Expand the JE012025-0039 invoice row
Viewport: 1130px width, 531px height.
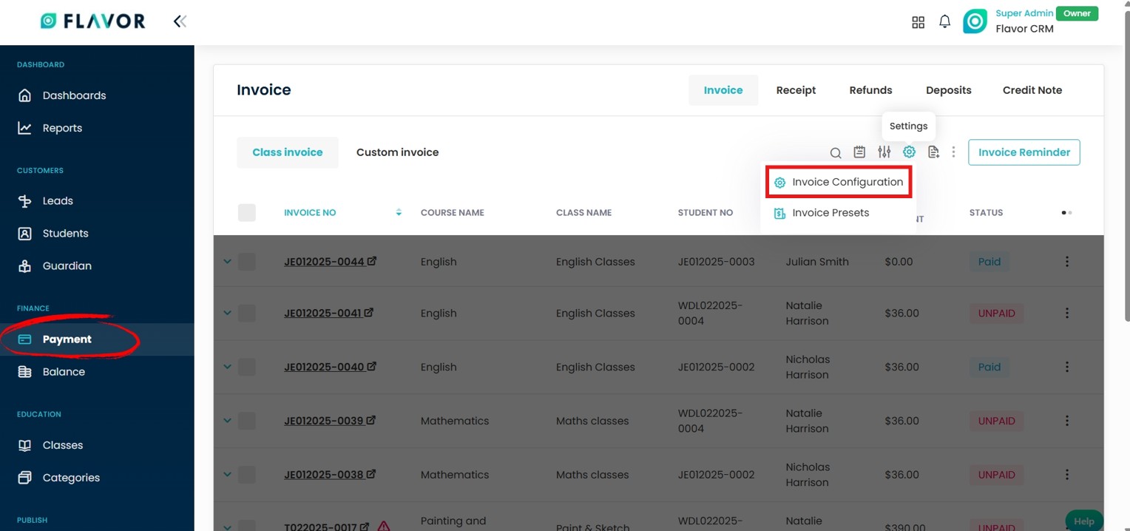[227, 421]
